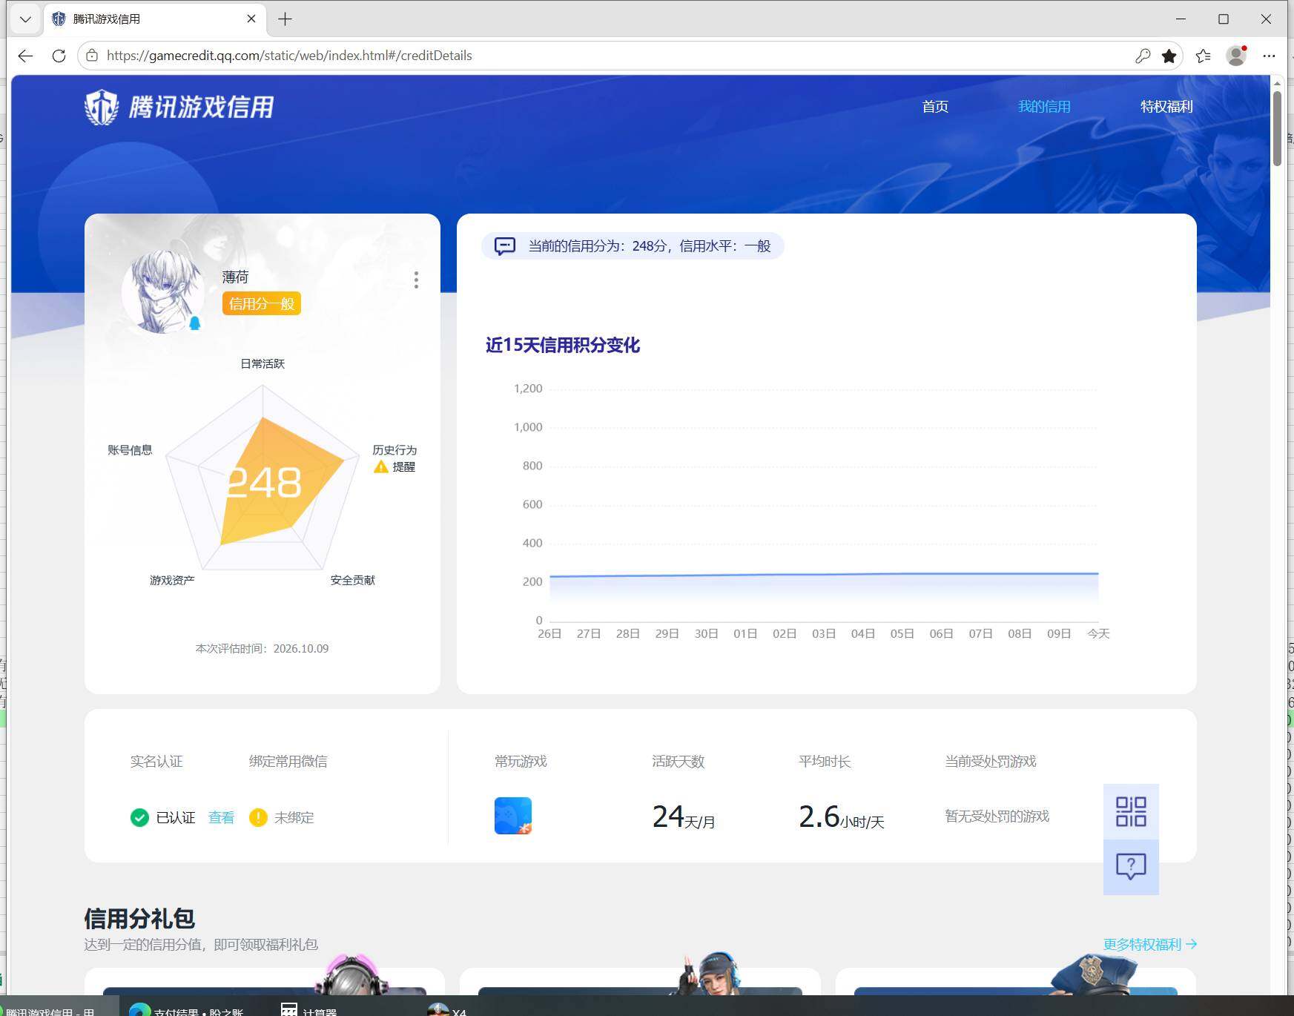Image resolution: width=1294 pixels, height=1016 pixels.
Task: View site information lock icon
Action: [92, 56]
